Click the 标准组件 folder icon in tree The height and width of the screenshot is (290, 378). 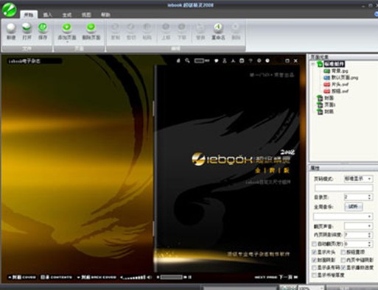(320, 64)
